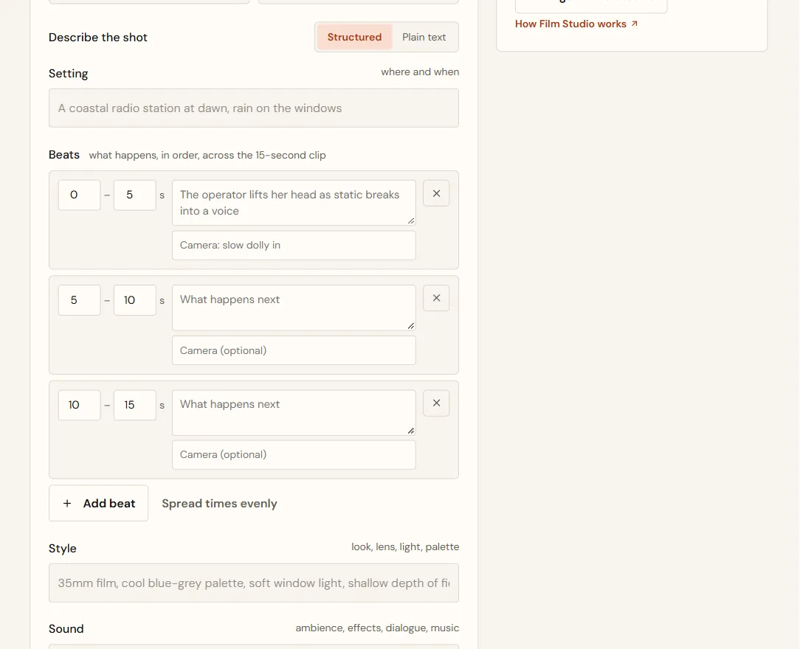The width and height of the screenshot is (800, 649).
Task: Click the 'Camera: slow dolly in' field
Action: click(294, 246)
